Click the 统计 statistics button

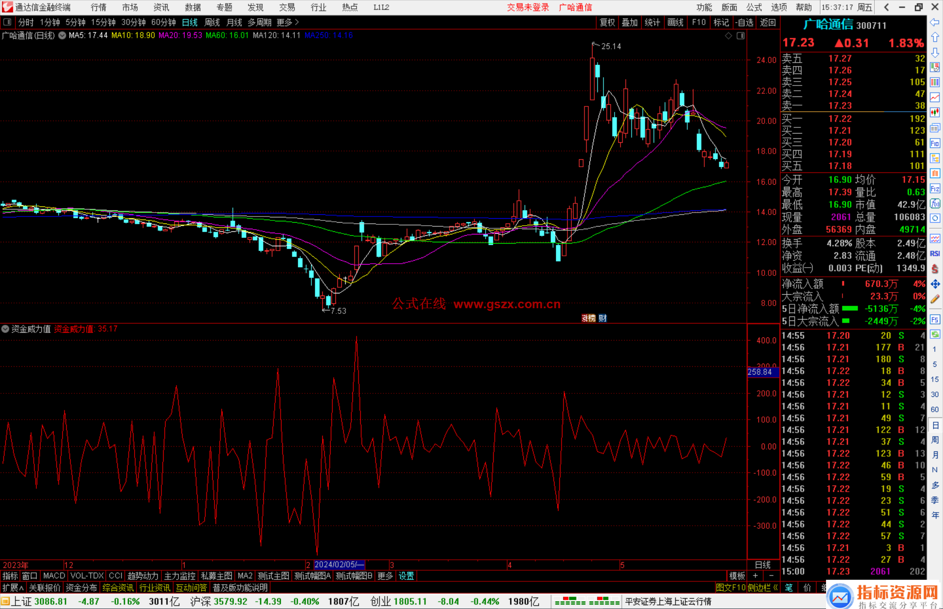653,22
